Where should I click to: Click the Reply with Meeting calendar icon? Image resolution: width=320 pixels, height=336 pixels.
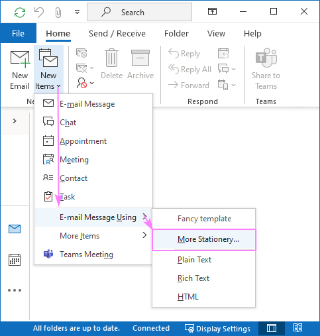[x=223, y=54]
